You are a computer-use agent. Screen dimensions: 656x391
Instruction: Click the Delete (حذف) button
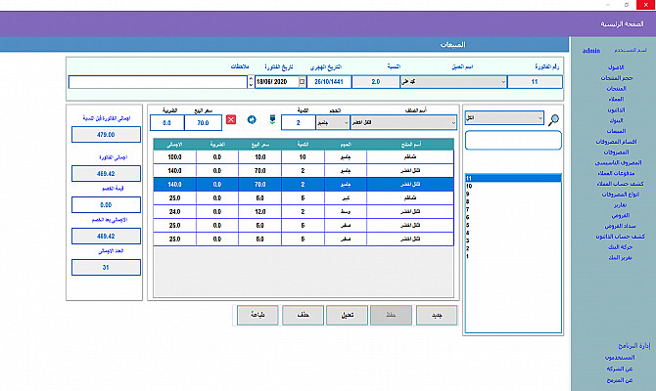point(303,315)
